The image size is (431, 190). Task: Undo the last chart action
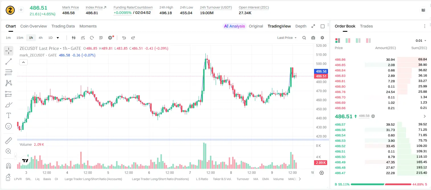124,38
